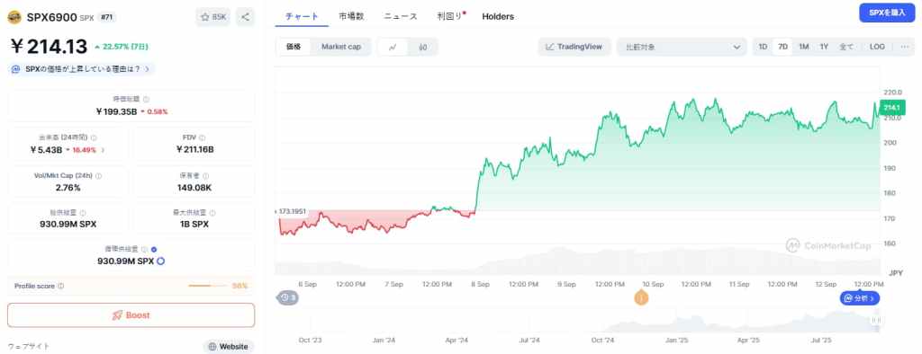Click the history badge with clock icon

pos(287,297)
